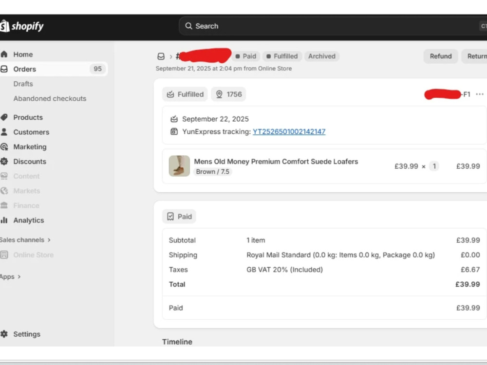Click the Finance bank icon
487x365 pixels.
(x=4, y=205)
